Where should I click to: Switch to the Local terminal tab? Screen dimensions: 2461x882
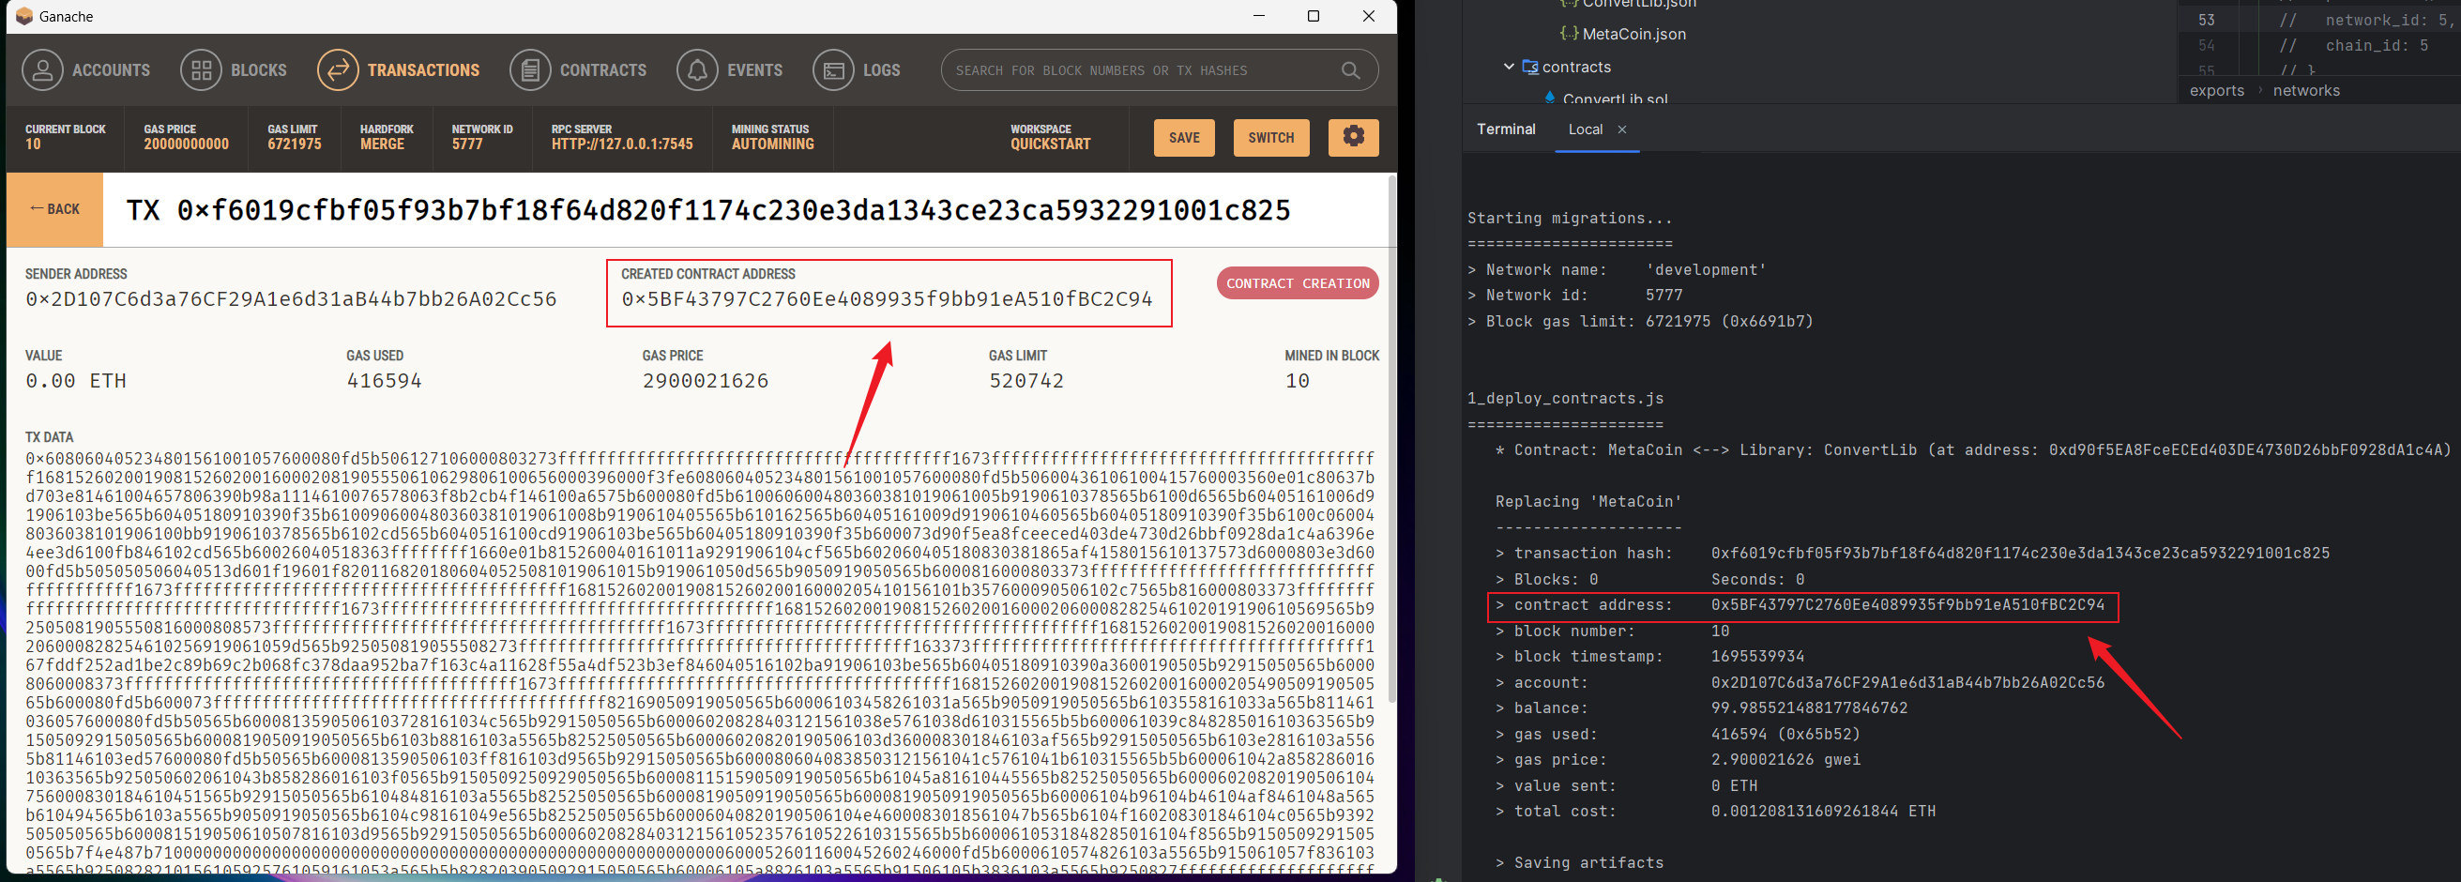tap(1585, 129)
